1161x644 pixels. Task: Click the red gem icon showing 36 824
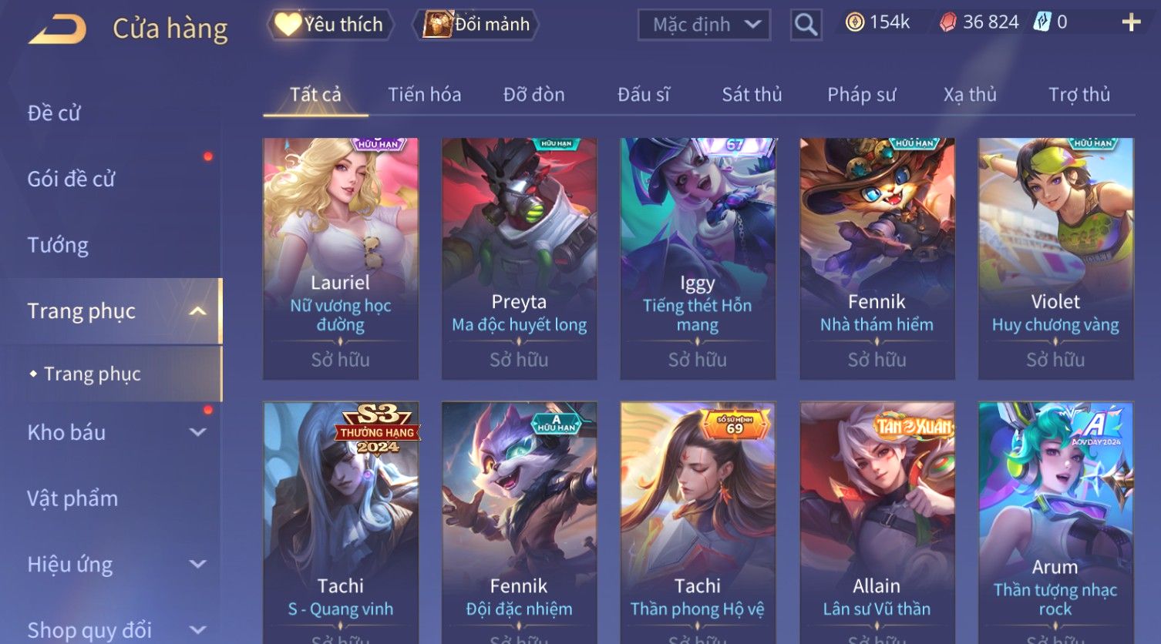947,22
